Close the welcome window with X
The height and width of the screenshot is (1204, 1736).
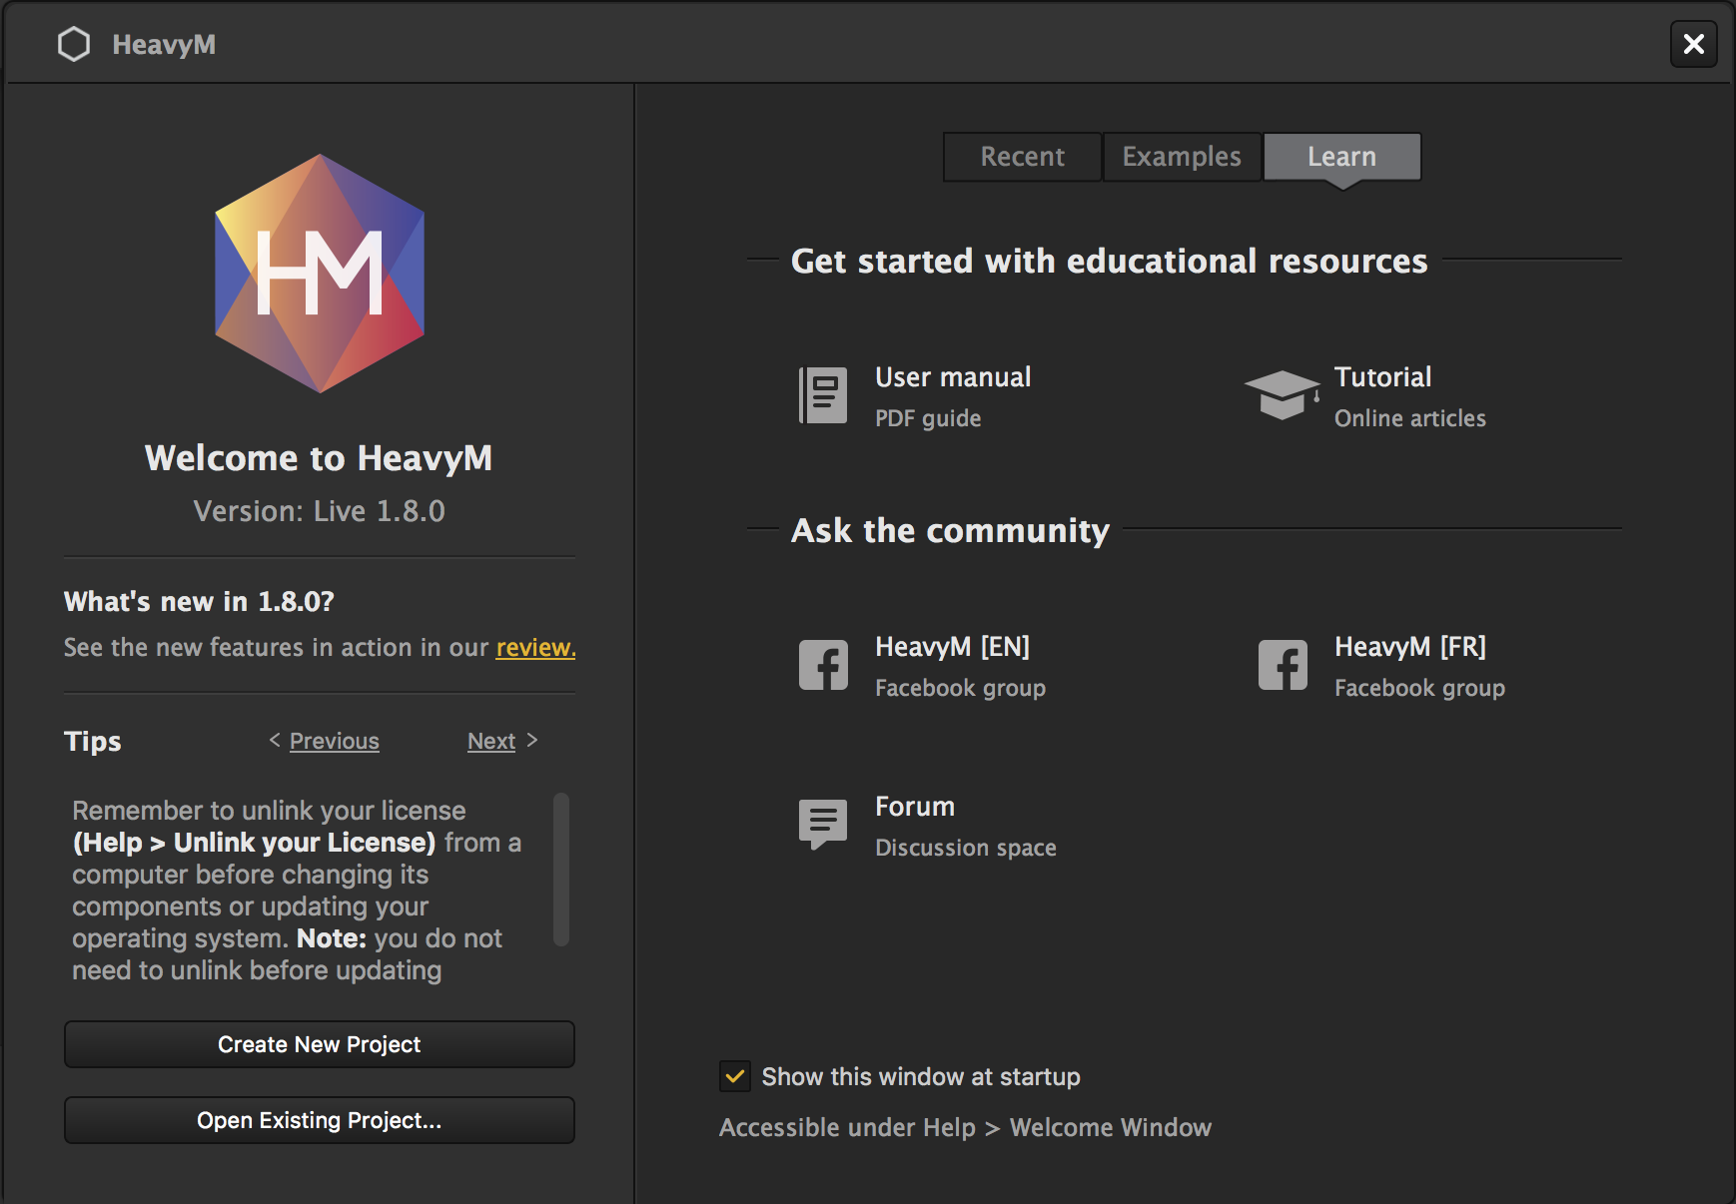[1693, 44]
